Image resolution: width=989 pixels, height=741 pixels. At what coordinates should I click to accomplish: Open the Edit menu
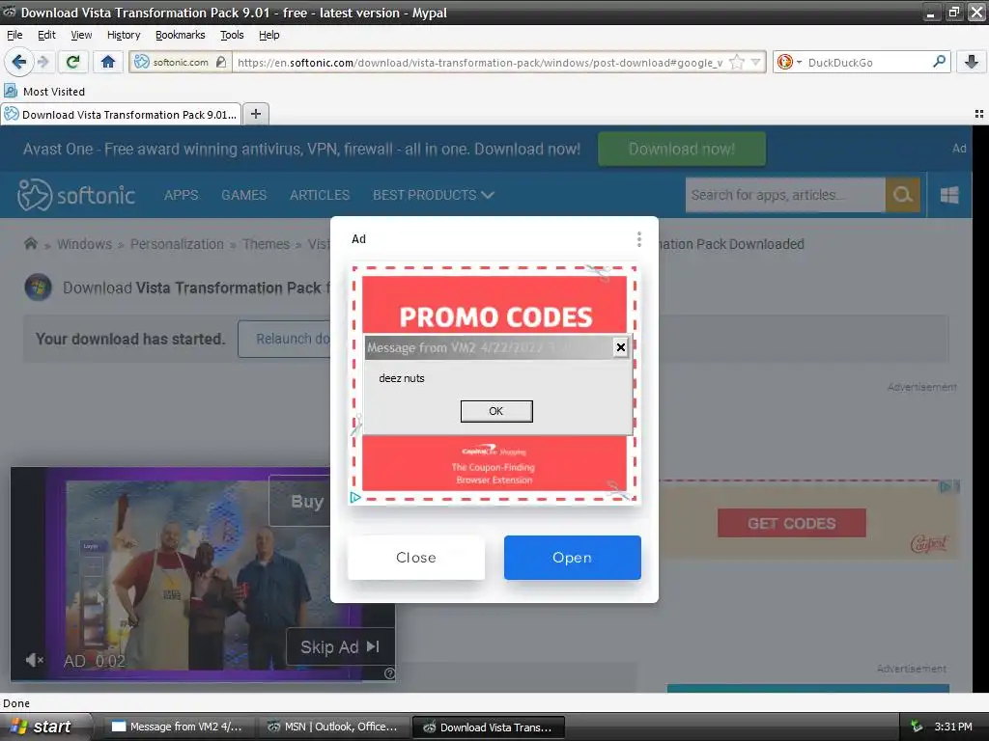pyautogui.click(x=46, y=35)
